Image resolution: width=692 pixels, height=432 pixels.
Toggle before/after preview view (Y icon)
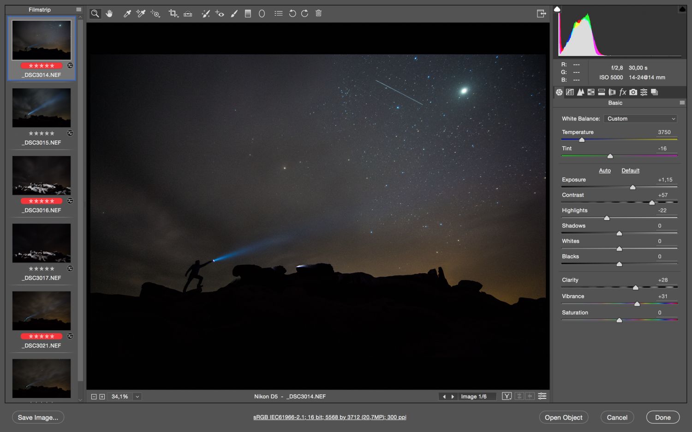pos(507,396)
